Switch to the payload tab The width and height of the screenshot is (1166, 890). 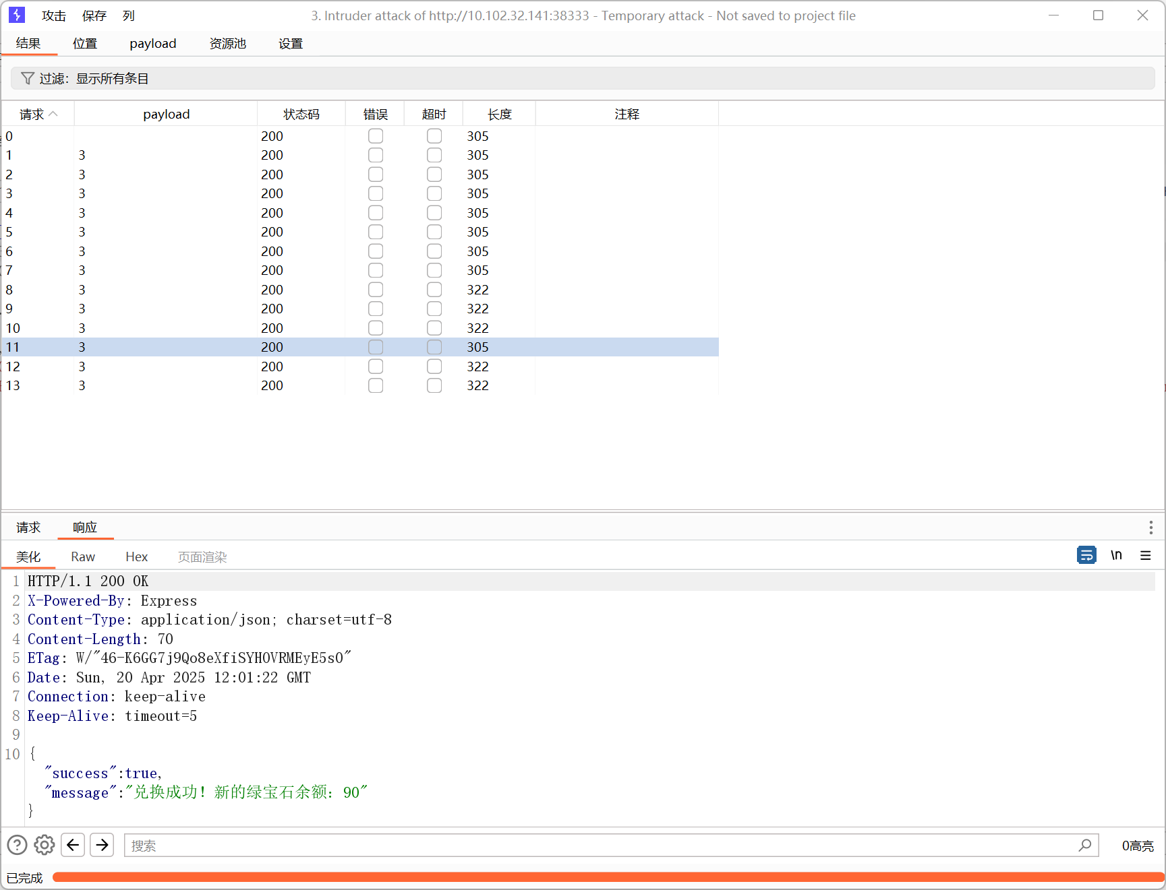[x=152, y=44]
